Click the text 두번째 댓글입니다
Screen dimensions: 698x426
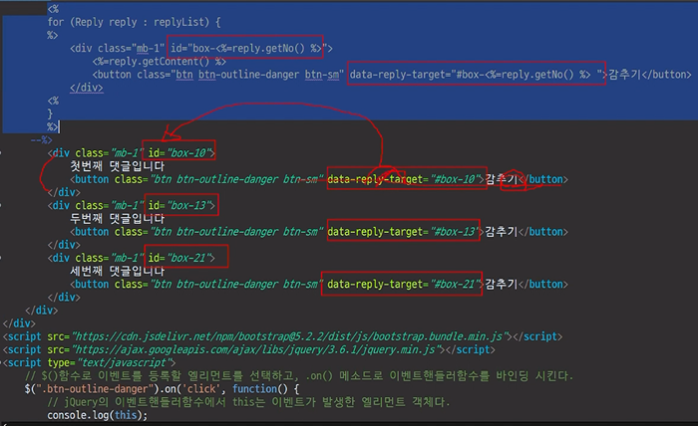(117, 219)
